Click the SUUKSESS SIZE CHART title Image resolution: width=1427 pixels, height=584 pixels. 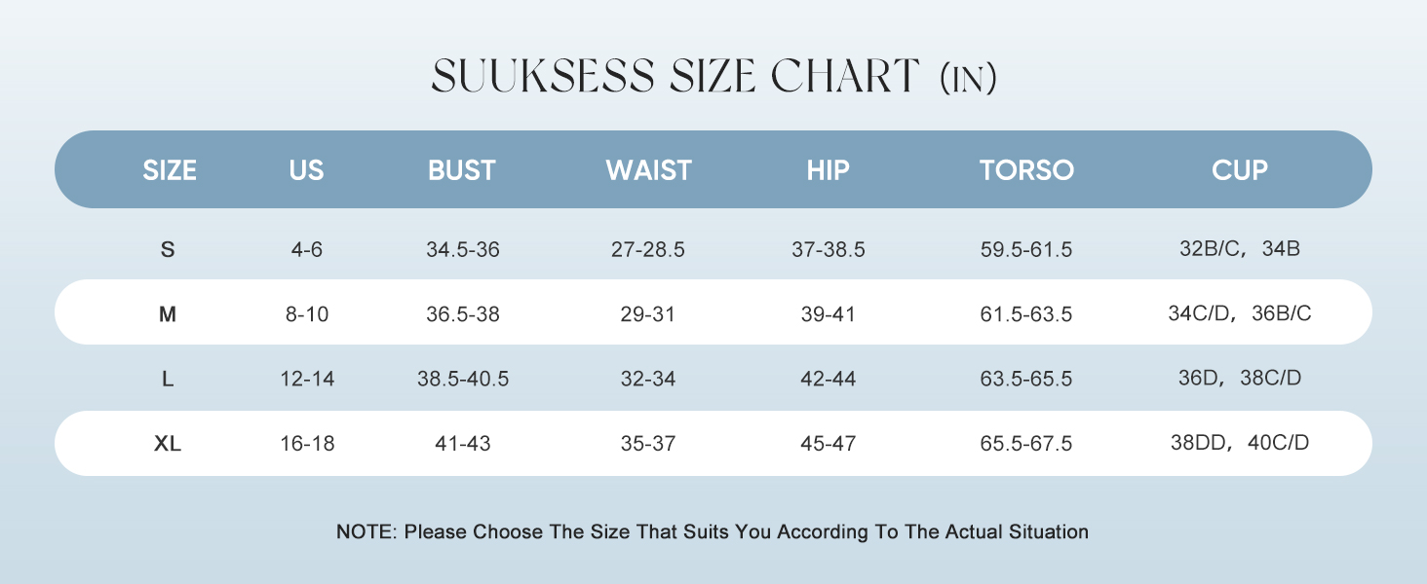coord(714,77)
